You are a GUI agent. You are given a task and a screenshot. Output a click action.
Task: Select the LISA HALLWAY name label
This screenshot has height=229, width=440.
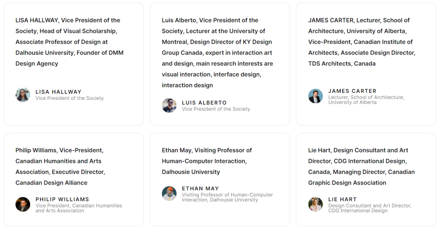[58, 92]
